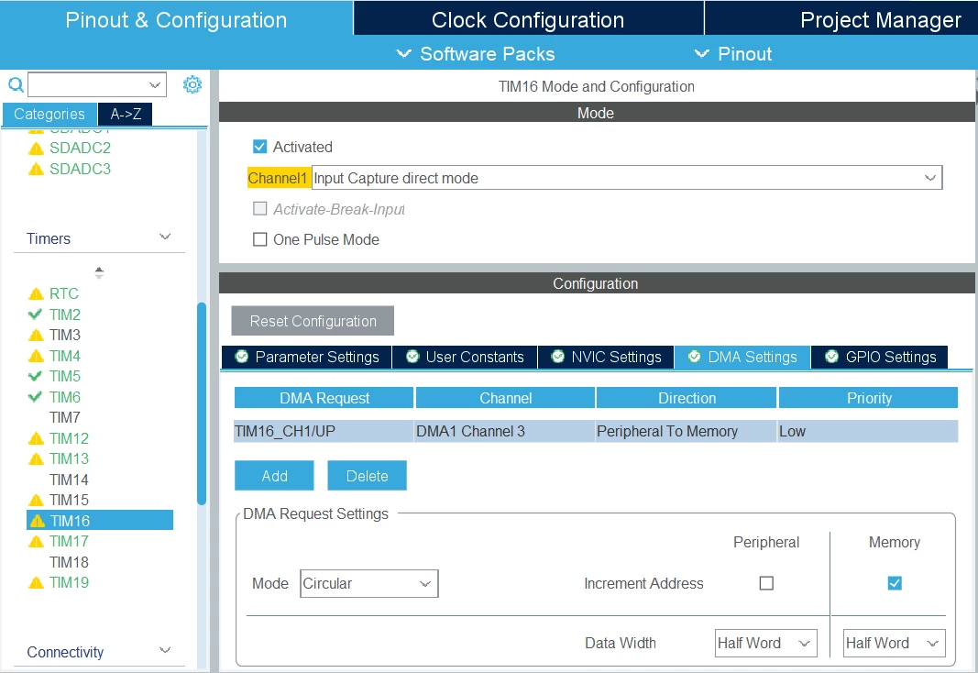Click the Peripheral To Memory direction cell
This screenshot has height=673, width=978.
coord(687,431)
